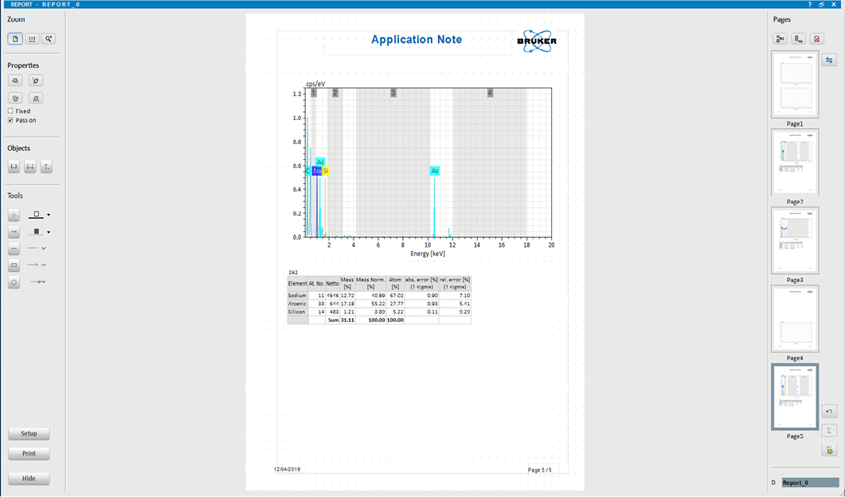Click the As label at 10.5 keV
The image size is (845, 497).
[x=435, y=171]
